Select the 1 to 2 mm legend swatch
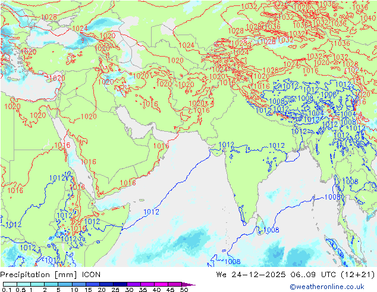The image size is (377, 292). (x=37, y=284)
